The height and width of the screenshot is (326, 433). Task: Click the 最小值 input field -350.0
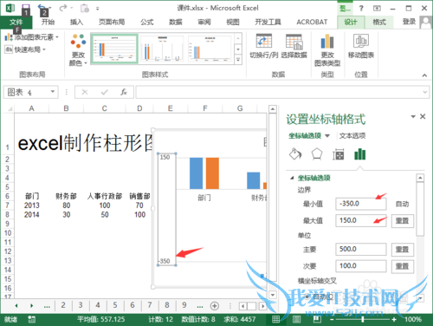pyautogui.click(x=361, y=204)
